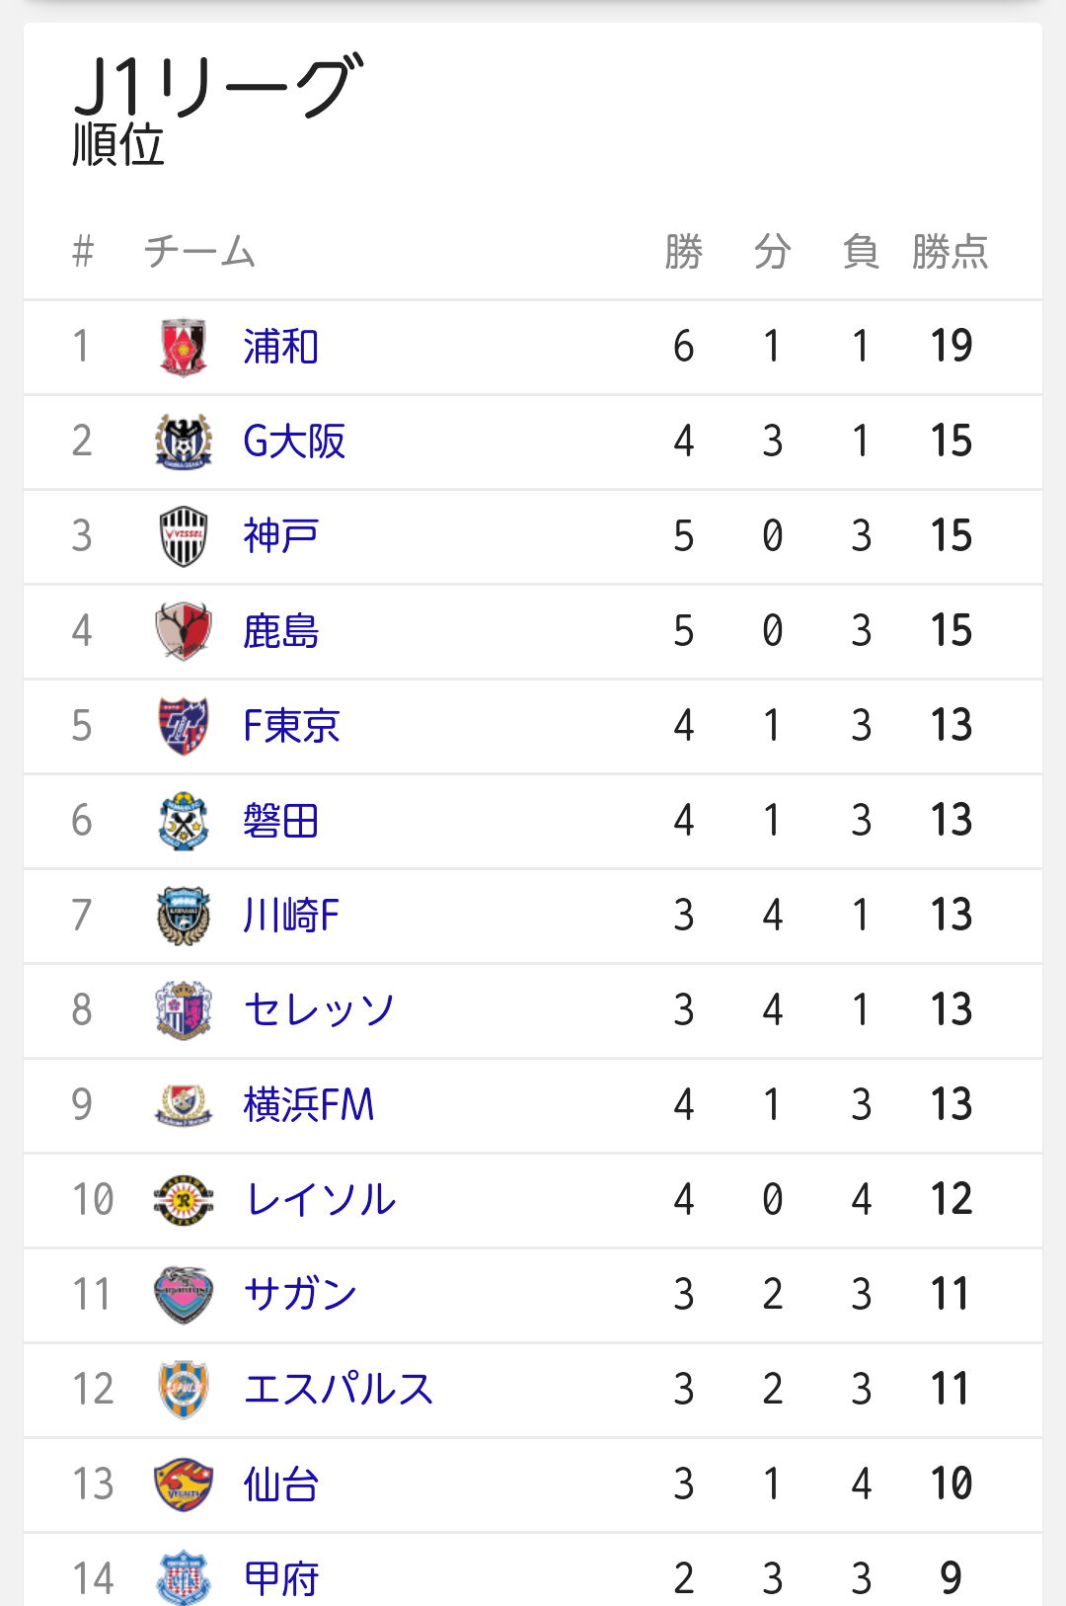Screen dimensions: 1066x1606
Task: Select the エスパルス team name
Action: pyautogui.click(x=339, y=1390)
